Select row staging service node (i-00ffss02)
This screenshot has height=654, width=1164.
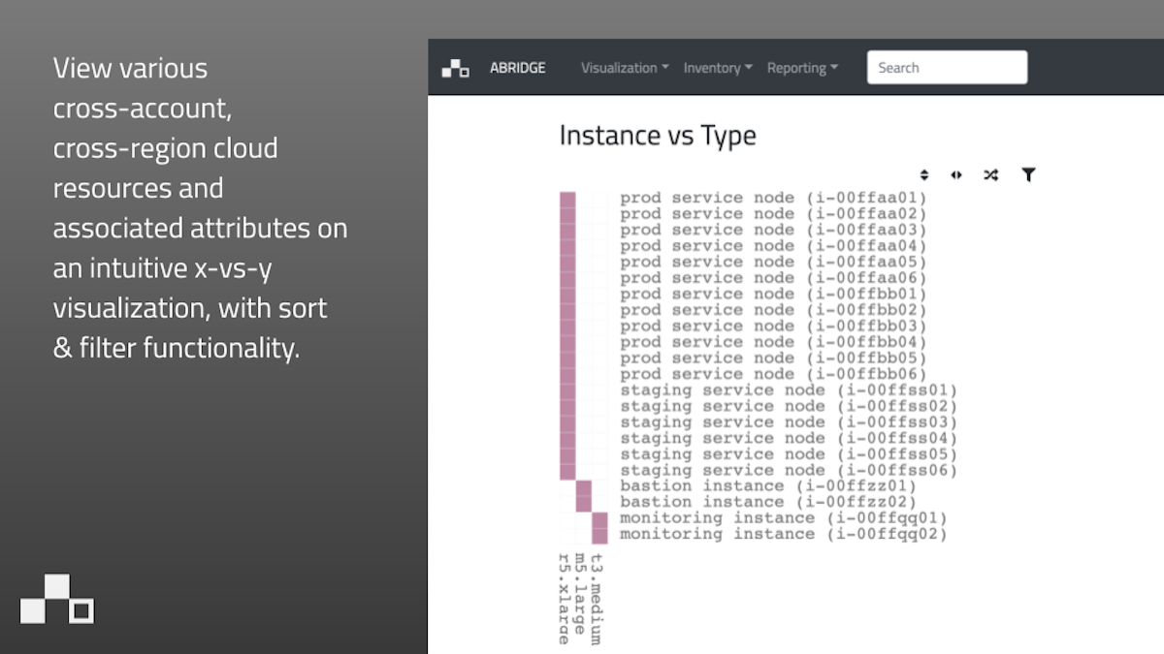[789, 406]
